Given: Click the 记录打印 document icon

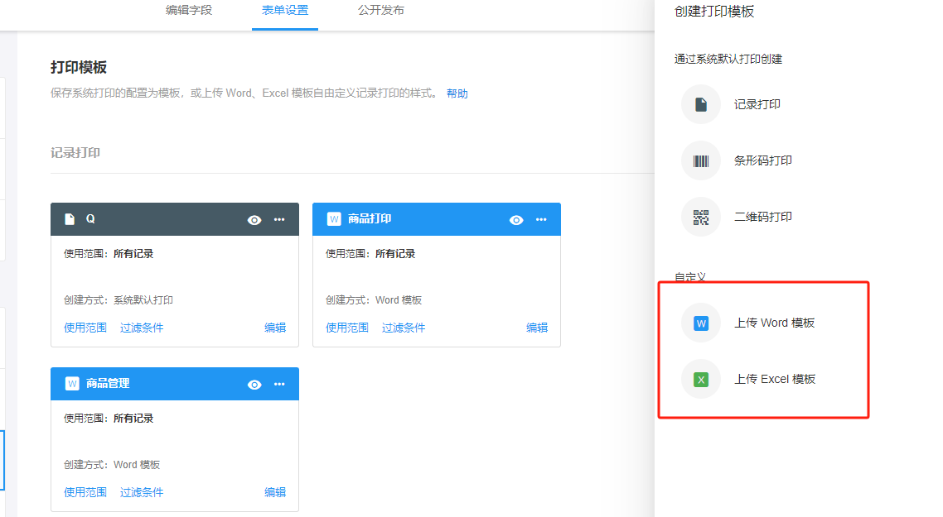Looking at the screenshot, I should 701,105.
